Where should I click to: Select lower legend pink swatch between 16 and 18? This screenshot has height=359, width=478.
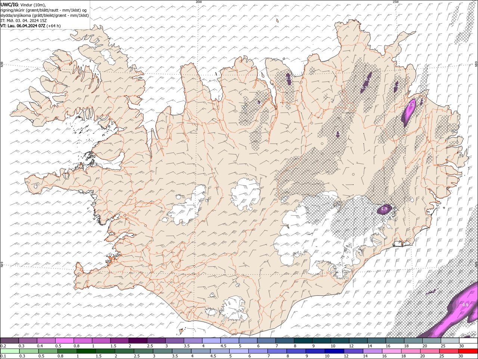tap(392, 351)
